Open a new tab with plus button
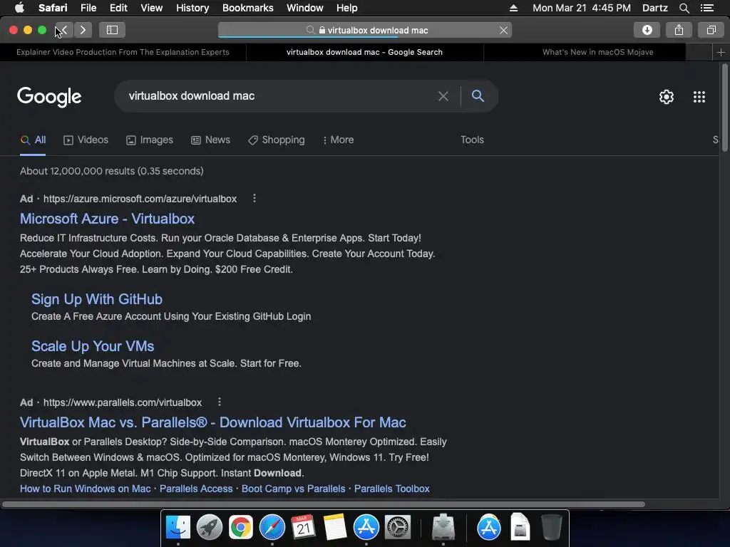This screenshot has height=547, width=730. tap(721, 52)
